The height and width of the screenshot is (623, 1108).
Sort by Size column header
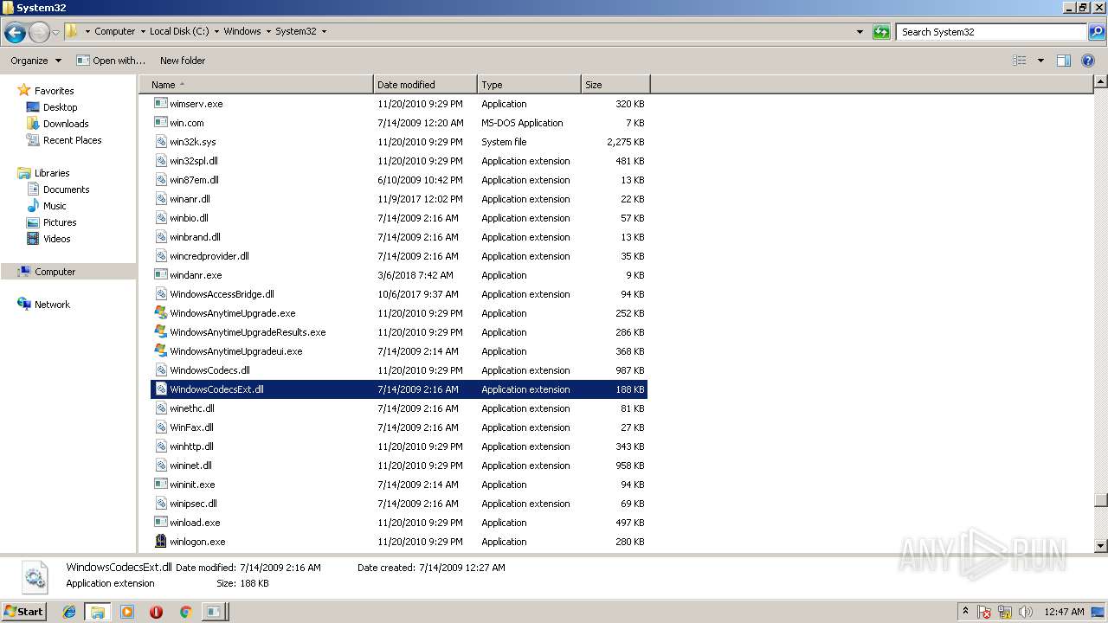[615, 85]
